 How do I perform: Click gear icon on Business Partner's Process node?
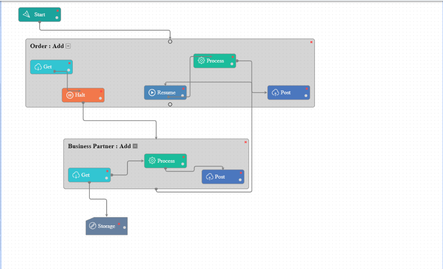152,161
